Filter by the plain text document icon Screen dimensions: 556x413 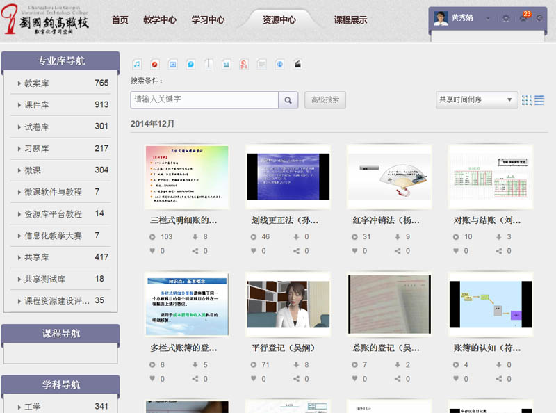coord(262,64)
